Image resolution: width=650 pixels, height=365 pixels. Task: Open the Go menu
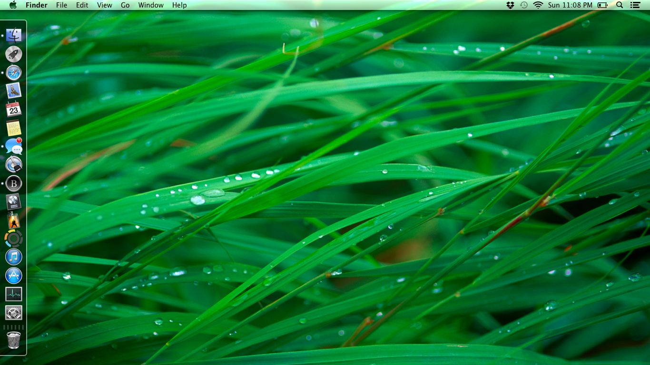pos(125,5)
